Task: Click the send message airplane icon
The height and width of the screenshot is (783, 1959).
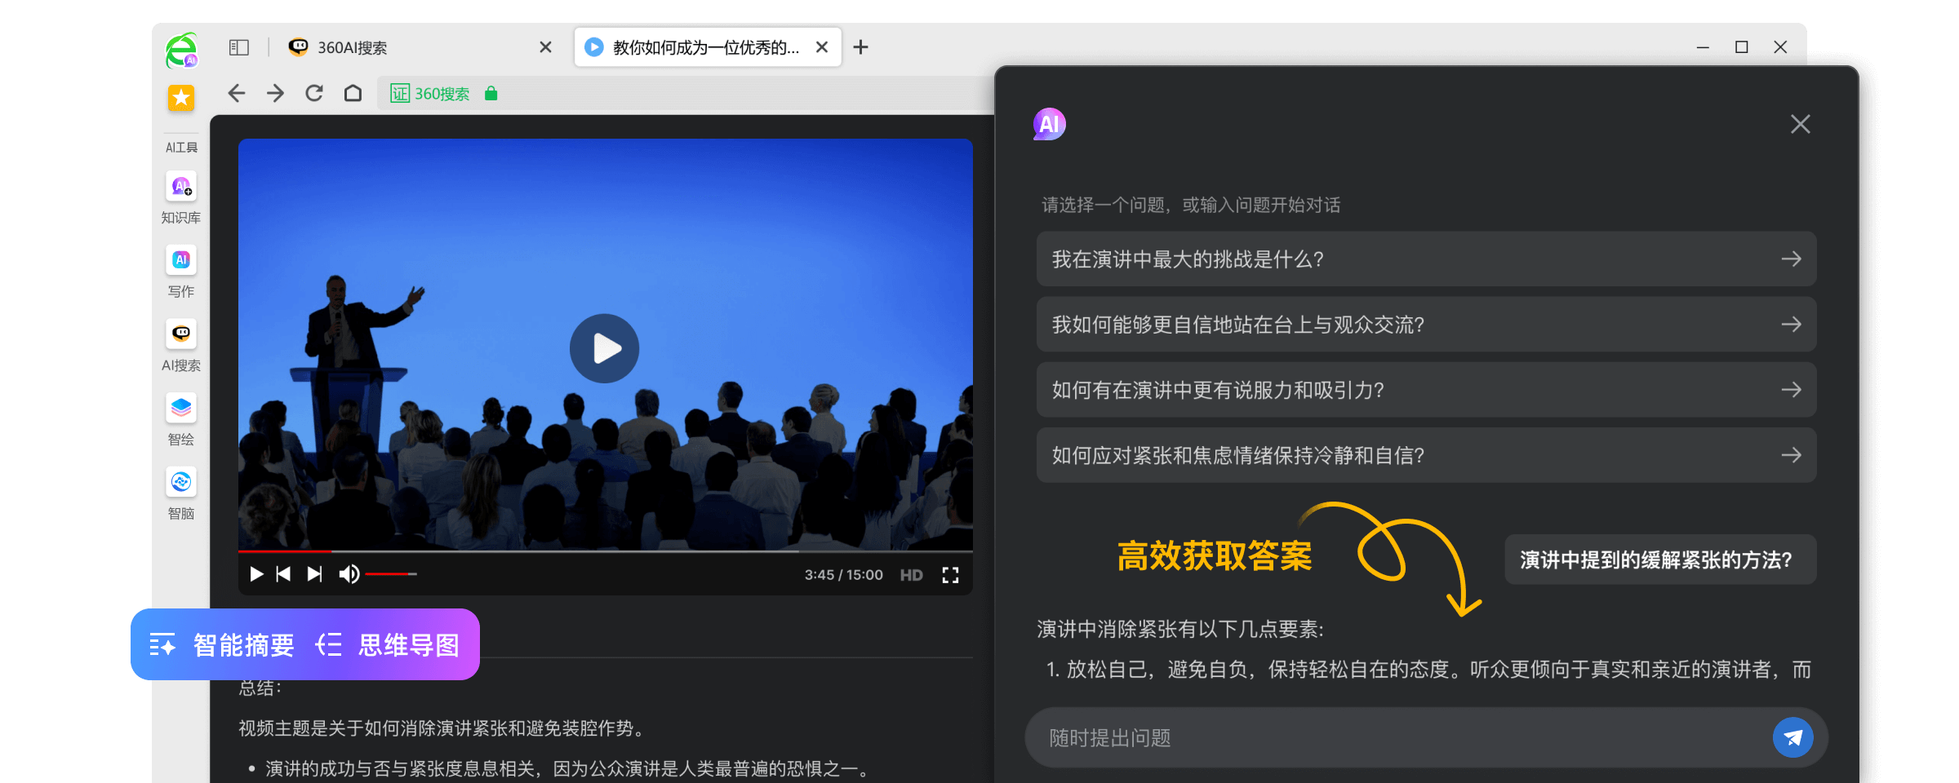Action: pos(1792,737)
